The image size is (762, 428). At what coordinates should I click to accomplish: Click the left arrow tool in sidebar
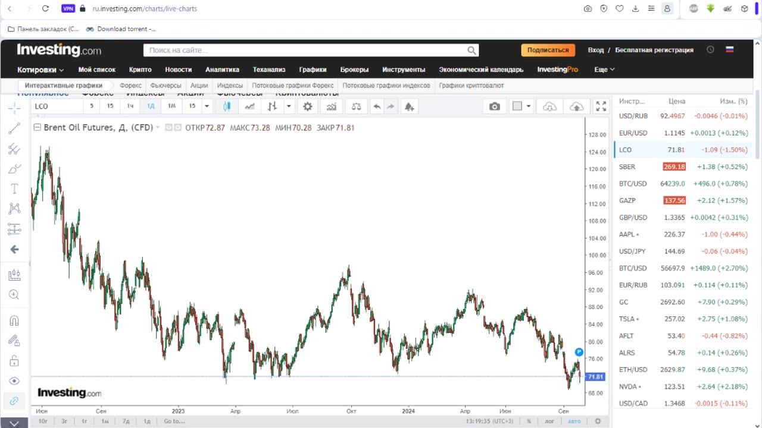coord(14,250)
